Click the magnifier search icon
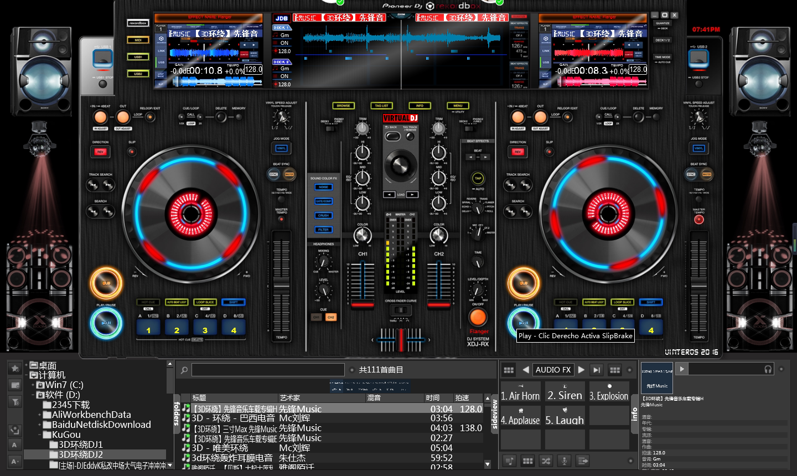Screen dimensions: 797x476 pyautogui.click(x=184, y=370)
